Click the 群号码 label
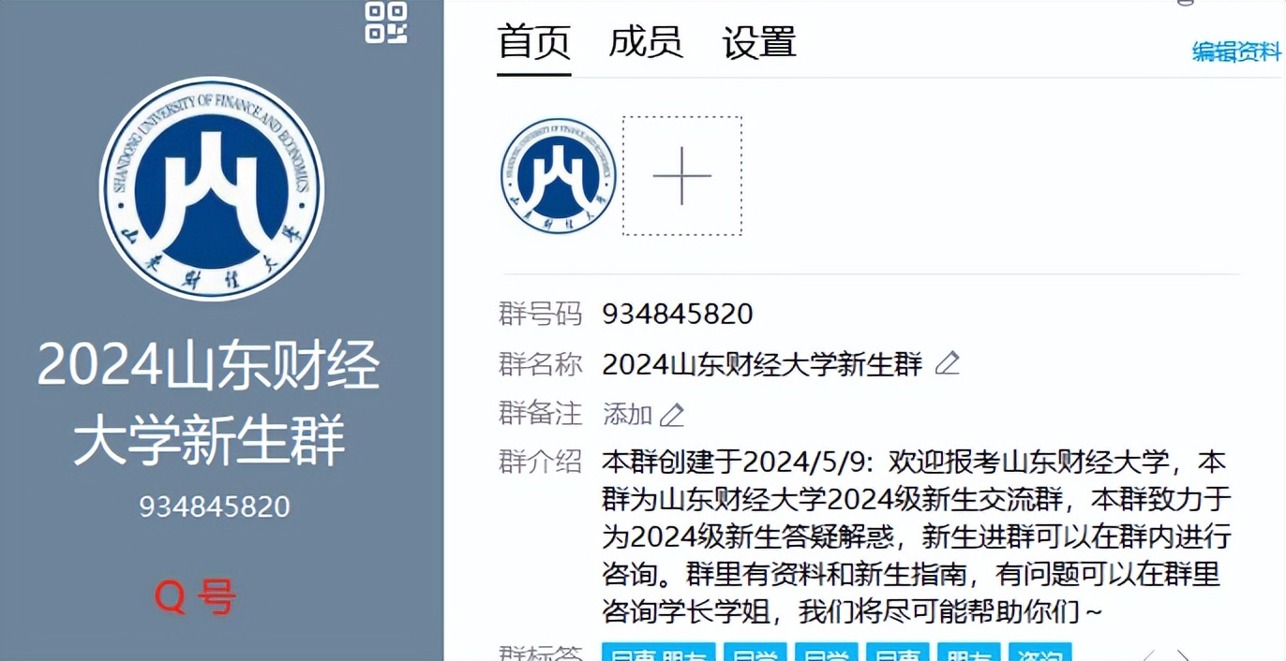Screen dimensions: 1286x661 click(x=540, y=314)
